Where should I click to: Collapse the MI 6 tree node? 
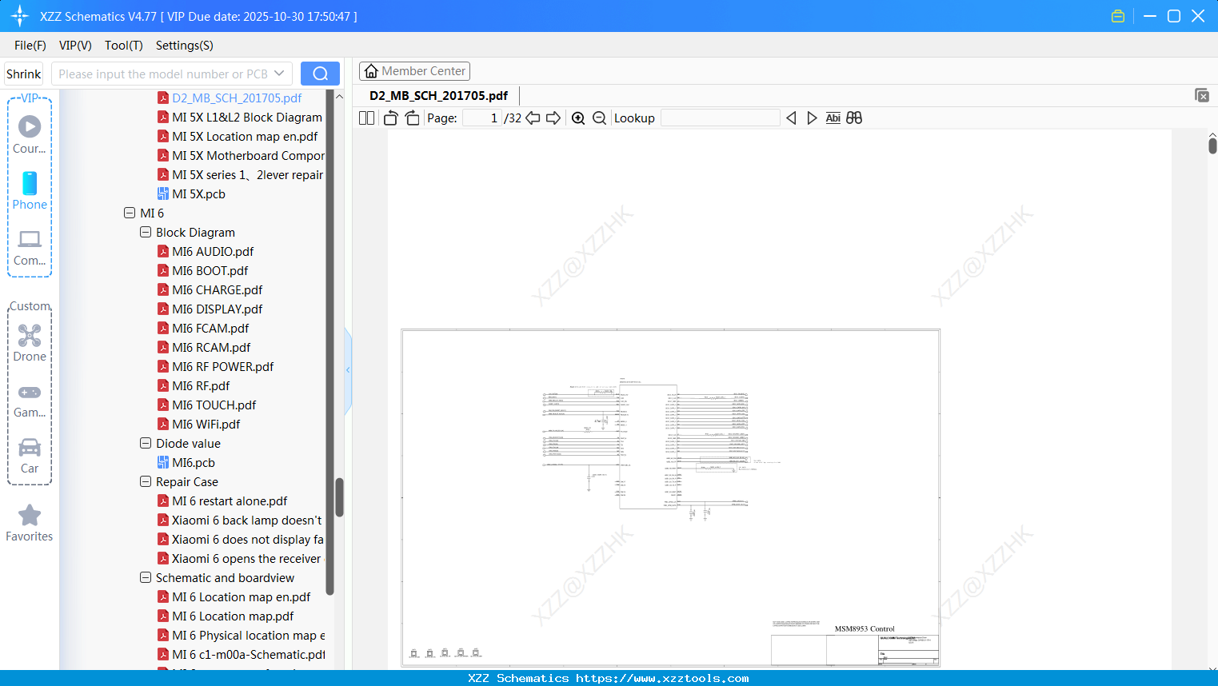point(129,213)
